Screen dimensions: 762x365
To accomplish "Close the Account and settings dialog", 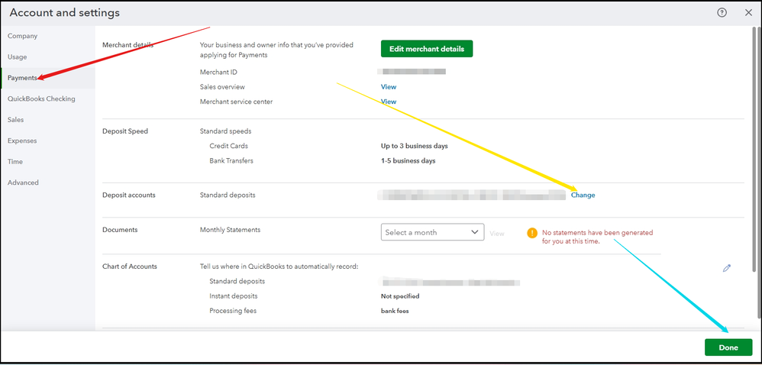I will point(748,13).
